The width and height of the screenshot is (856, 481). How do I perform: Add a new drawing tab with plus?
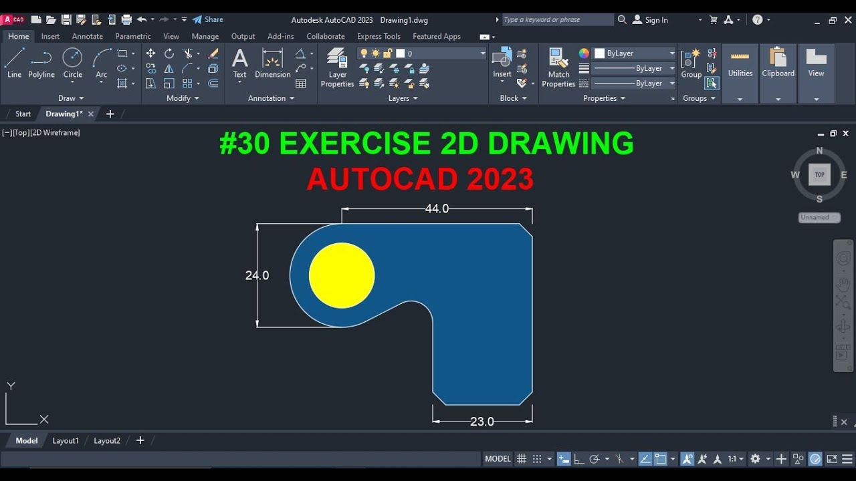point(110,114)
